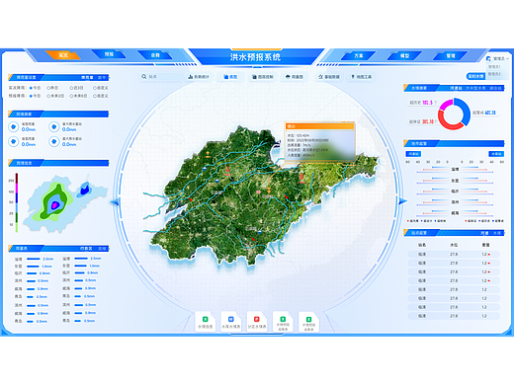The width and height of the screenshot is (514, 385).
Task: Select 河道站 tab in water summary header
Action: [457, 88]
